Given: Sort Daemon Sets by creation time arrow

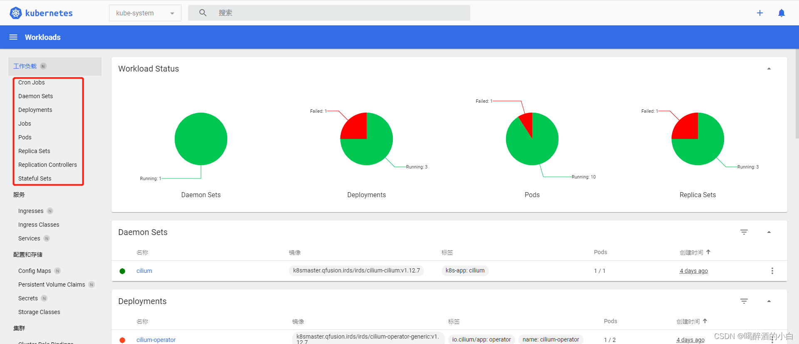Looking at the screenshot, I should coord(708,252).
